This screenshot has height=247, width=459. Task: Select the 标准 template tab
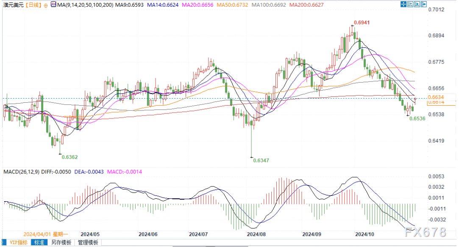(39, 242)
